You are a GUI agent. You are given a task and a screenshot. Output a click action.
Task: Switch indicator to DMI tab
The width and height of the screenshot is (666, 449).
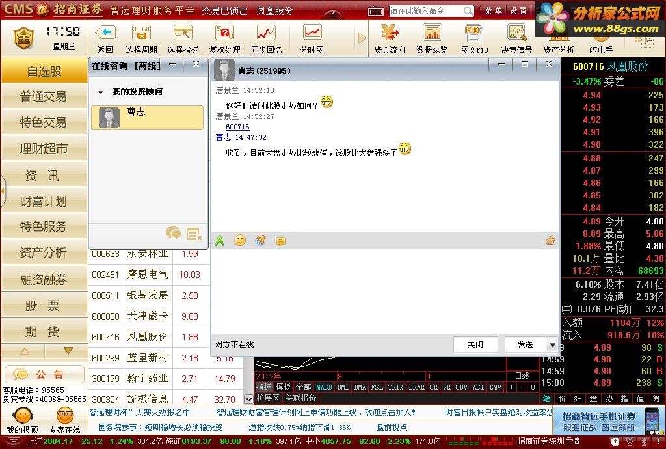[343, 387]
